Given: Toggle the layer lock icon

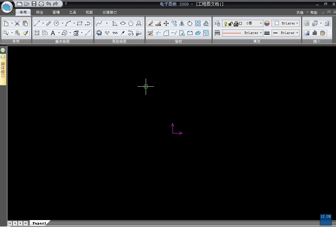Looking at the screenshot, I should (x=230, y=24).
